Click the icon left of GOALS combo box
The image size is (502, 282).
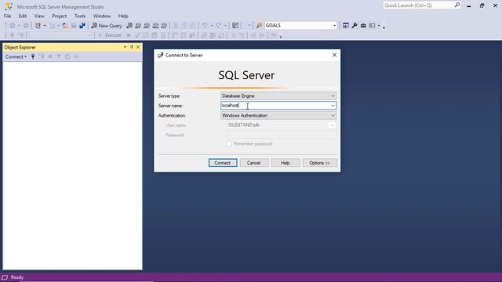[x=260, y=26]
